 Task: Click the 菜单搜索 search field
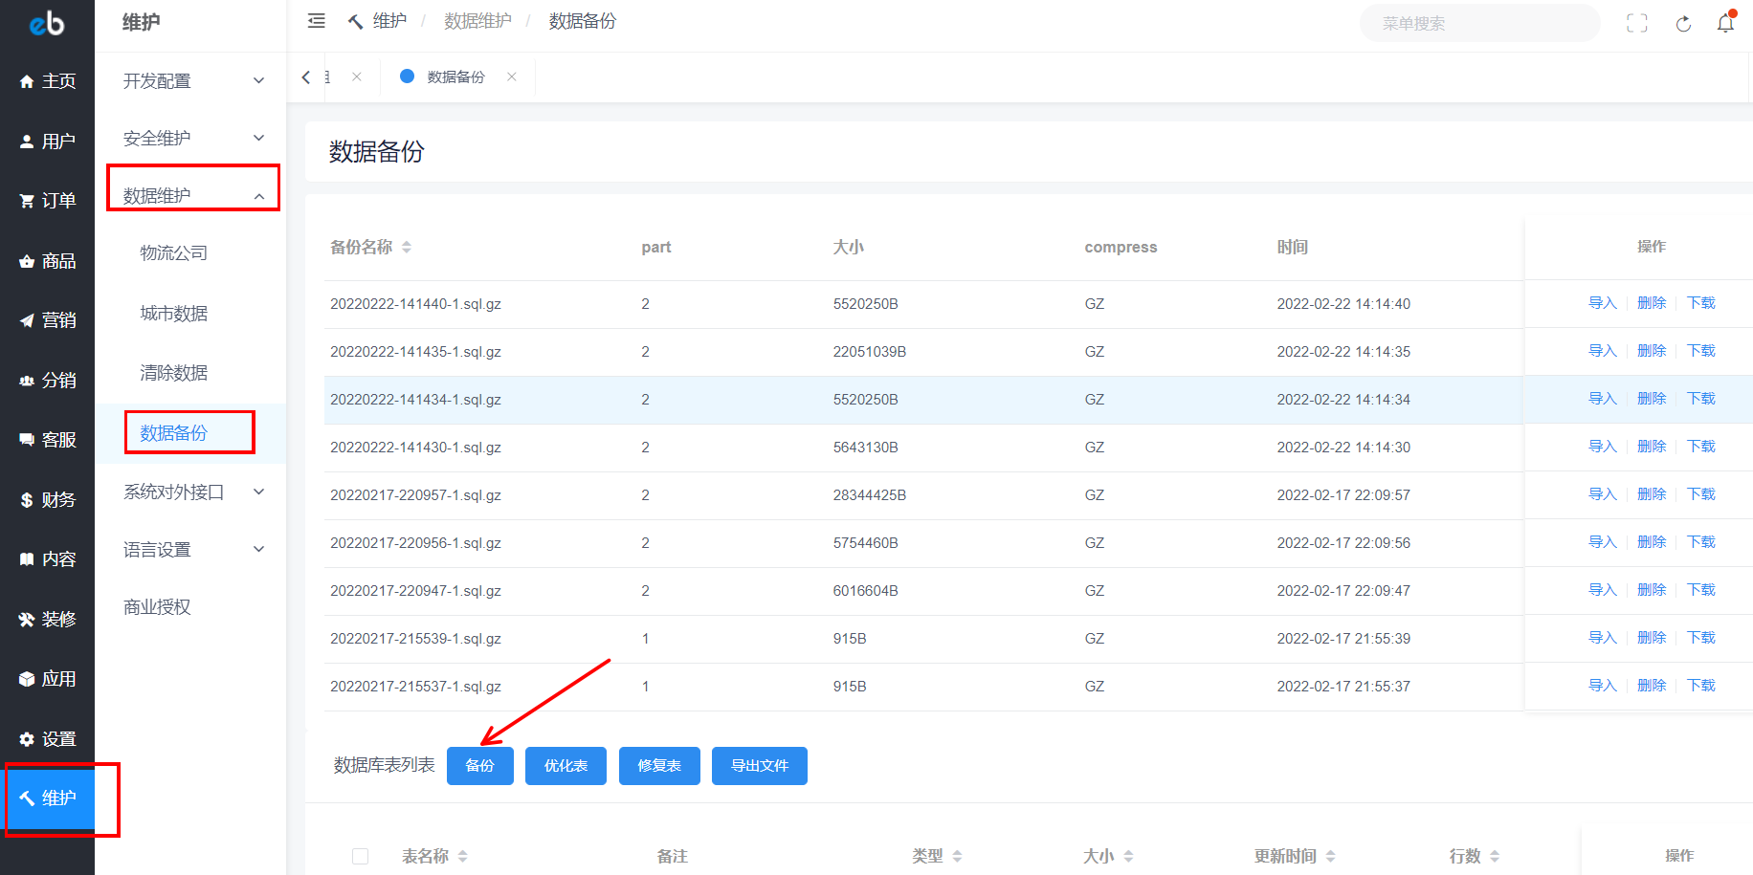coord(1478,24)
